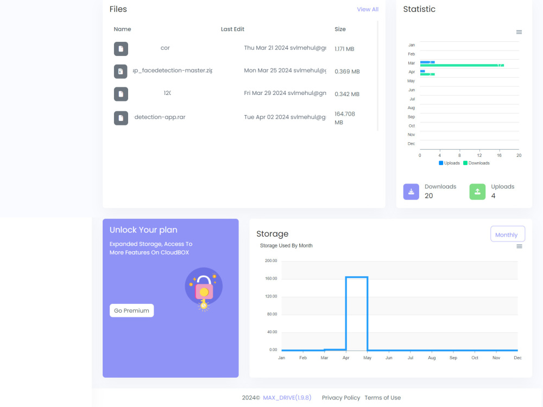Screen dimensions: 543x407
Task: Open the Monthly view selector
Action: [x=507, y=234]
